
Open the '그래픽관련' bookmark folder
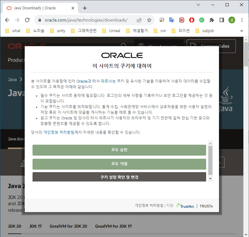(x=84, y=31)
